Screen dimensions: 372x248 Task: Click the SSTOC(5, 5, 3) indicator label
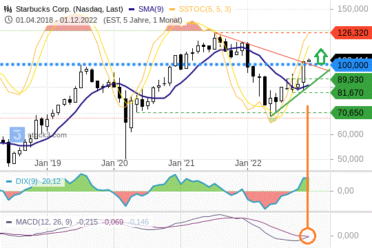[x=205, y=9]
